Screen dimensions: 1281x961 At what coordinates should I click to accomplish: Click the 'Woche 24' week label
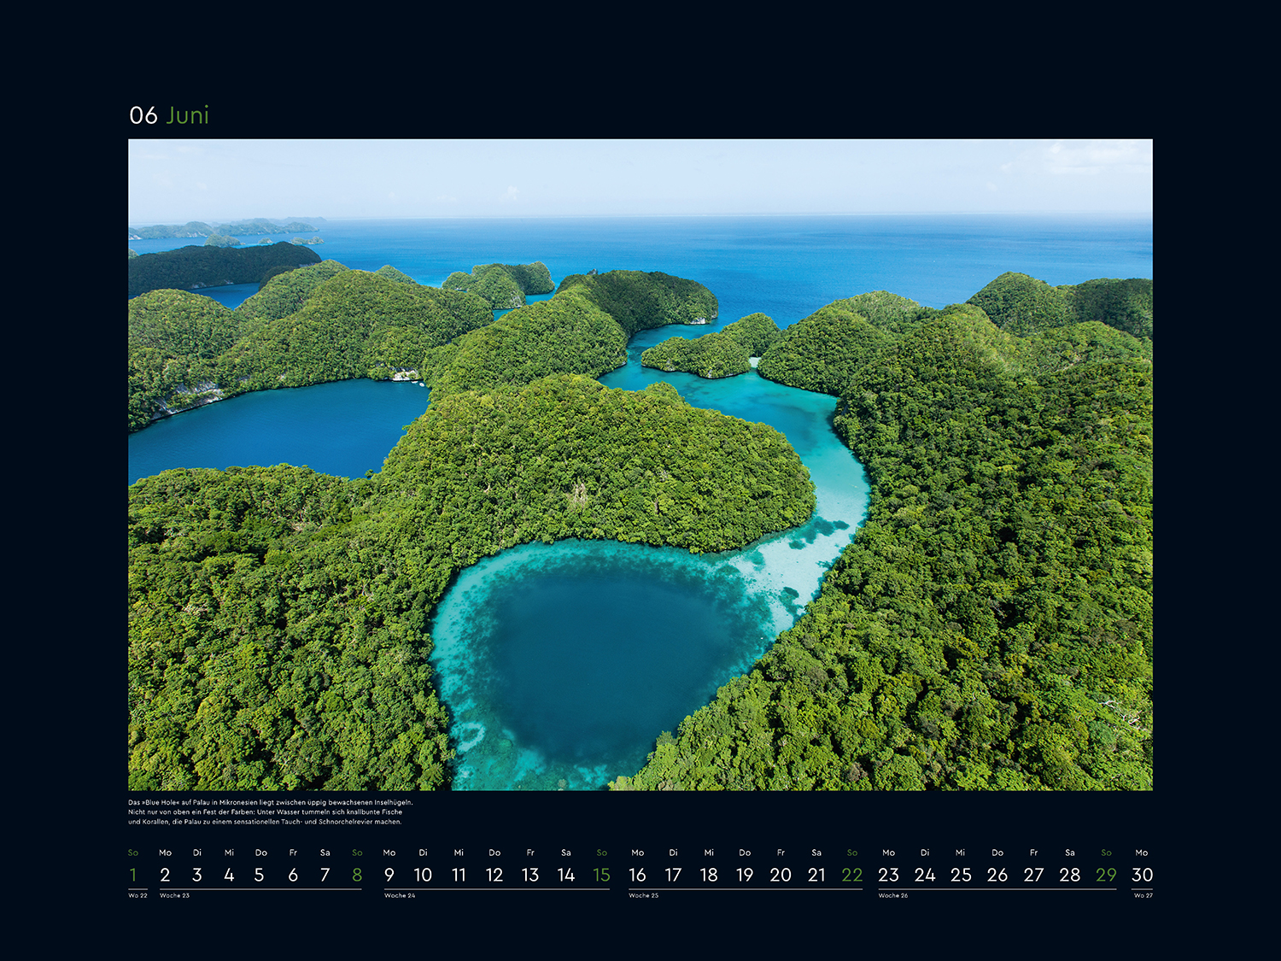click(x=400, y=895)
